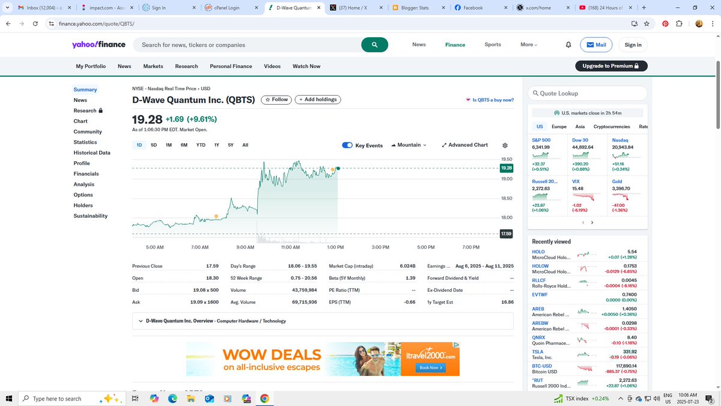Viewport: 721px width, 406px height.
Task: Expand D-Wave Quantum Inc. Overview section
Action: point(323,321)
